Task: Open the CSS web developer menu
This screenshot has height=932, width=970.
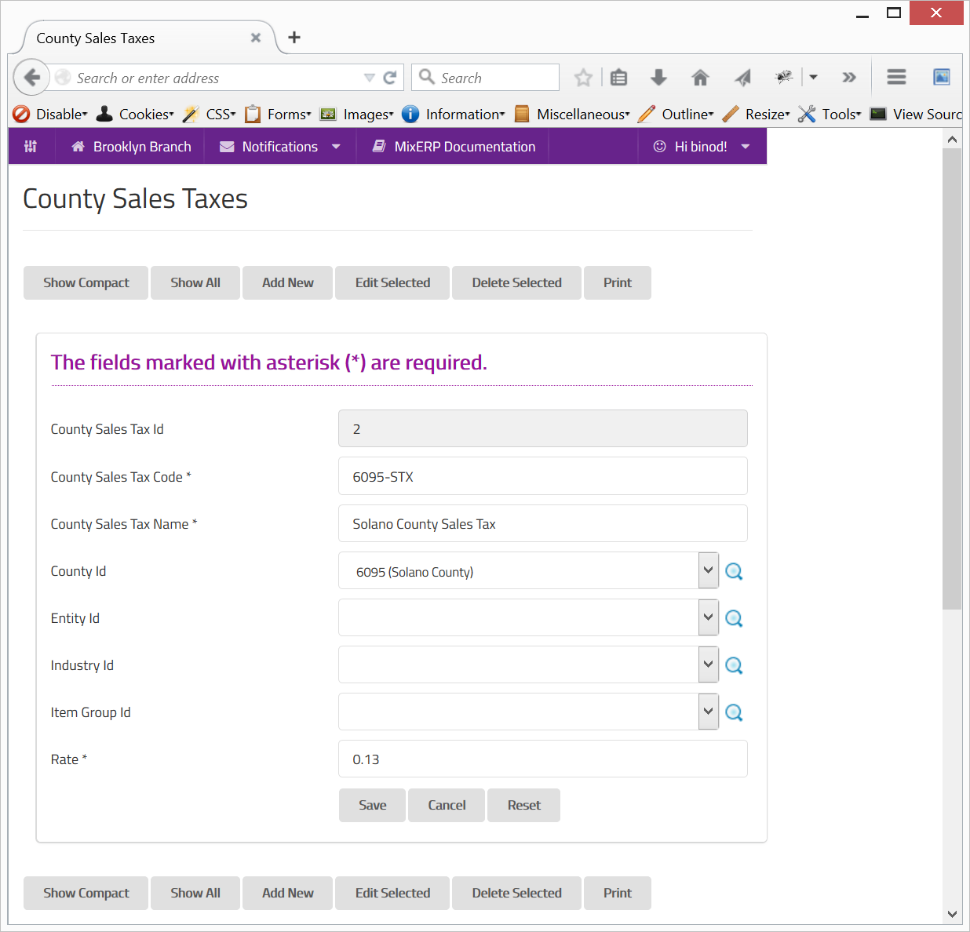Action: tap(210, 115)
